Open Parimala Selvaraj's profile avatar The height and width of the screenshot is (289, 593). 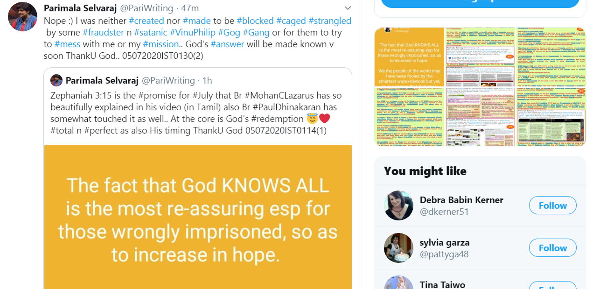[22, 16]
